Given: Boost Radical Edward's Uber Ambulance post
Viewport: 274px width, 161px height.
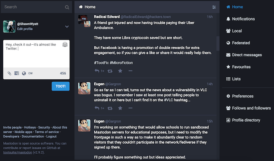Looking at the screenshot, I should (110, 71).
